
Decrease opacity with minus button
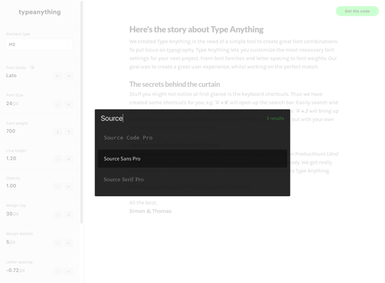click(58, 187)
